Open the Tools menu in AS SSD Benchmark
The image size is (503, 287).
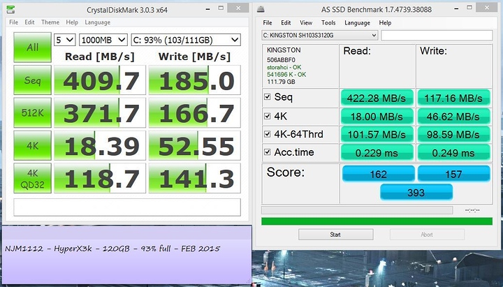(x=328, y=22)
